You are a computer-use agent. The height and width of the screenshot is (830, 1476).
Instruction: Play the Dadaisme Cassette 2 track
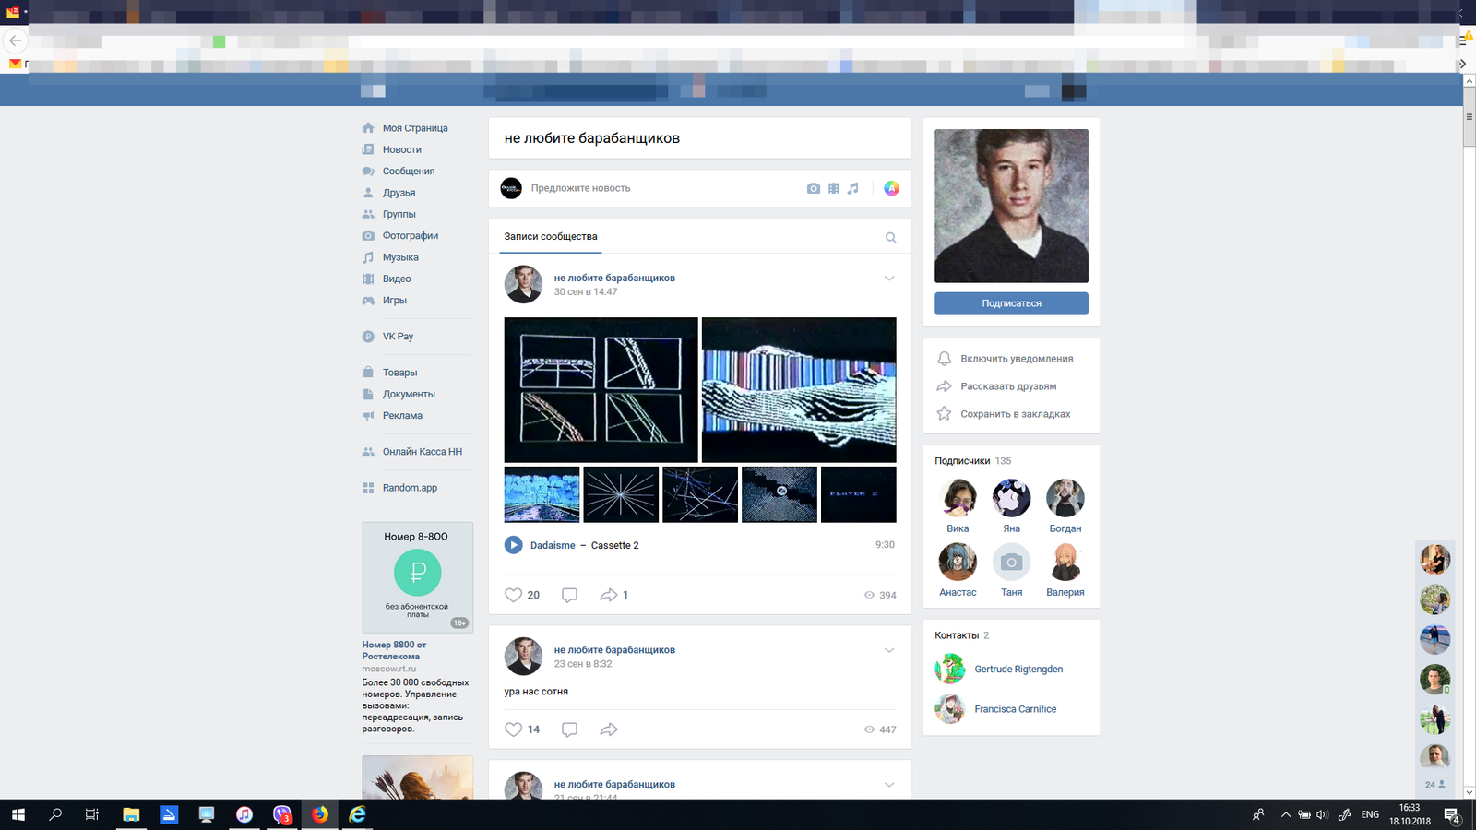tap(514, 545)
